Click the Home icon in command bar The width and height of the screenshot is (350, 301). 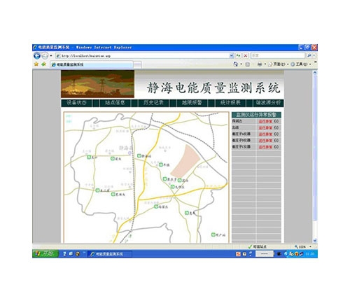(x=236, y=64)
